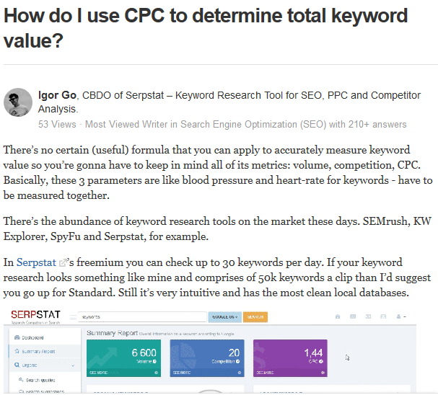Click Igor Go's profile avatar

click(x=17, y=102)
